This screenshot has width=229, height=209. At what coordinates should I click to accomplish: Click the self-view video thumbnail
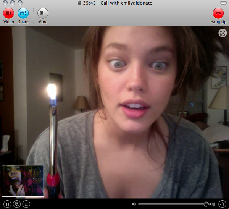(x=23, y=181)
